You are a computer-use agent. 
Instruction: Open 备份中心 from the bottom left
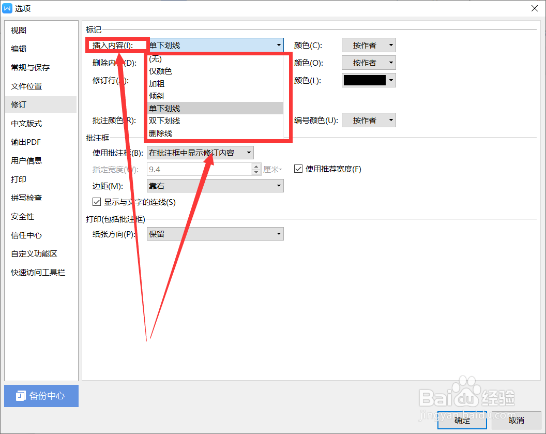(x=41, y=396)
